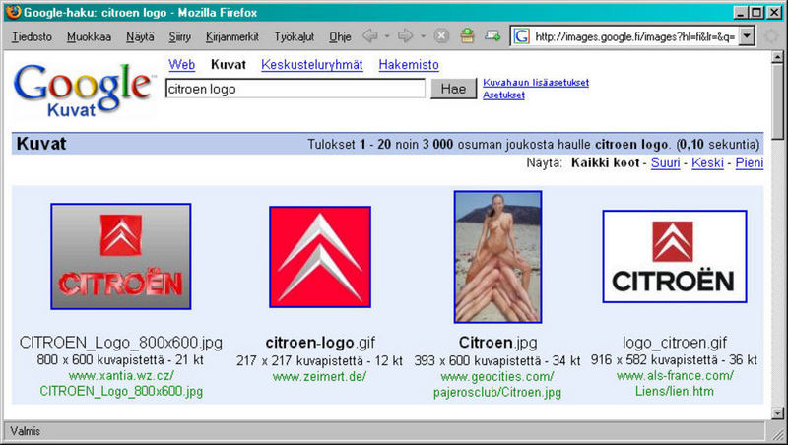
Task: Select the Kuvat search tab
Action: click(229, 65)
